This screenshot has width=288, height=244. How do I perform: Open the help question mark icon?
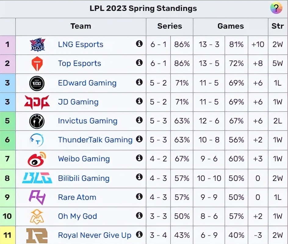(276, 8)
